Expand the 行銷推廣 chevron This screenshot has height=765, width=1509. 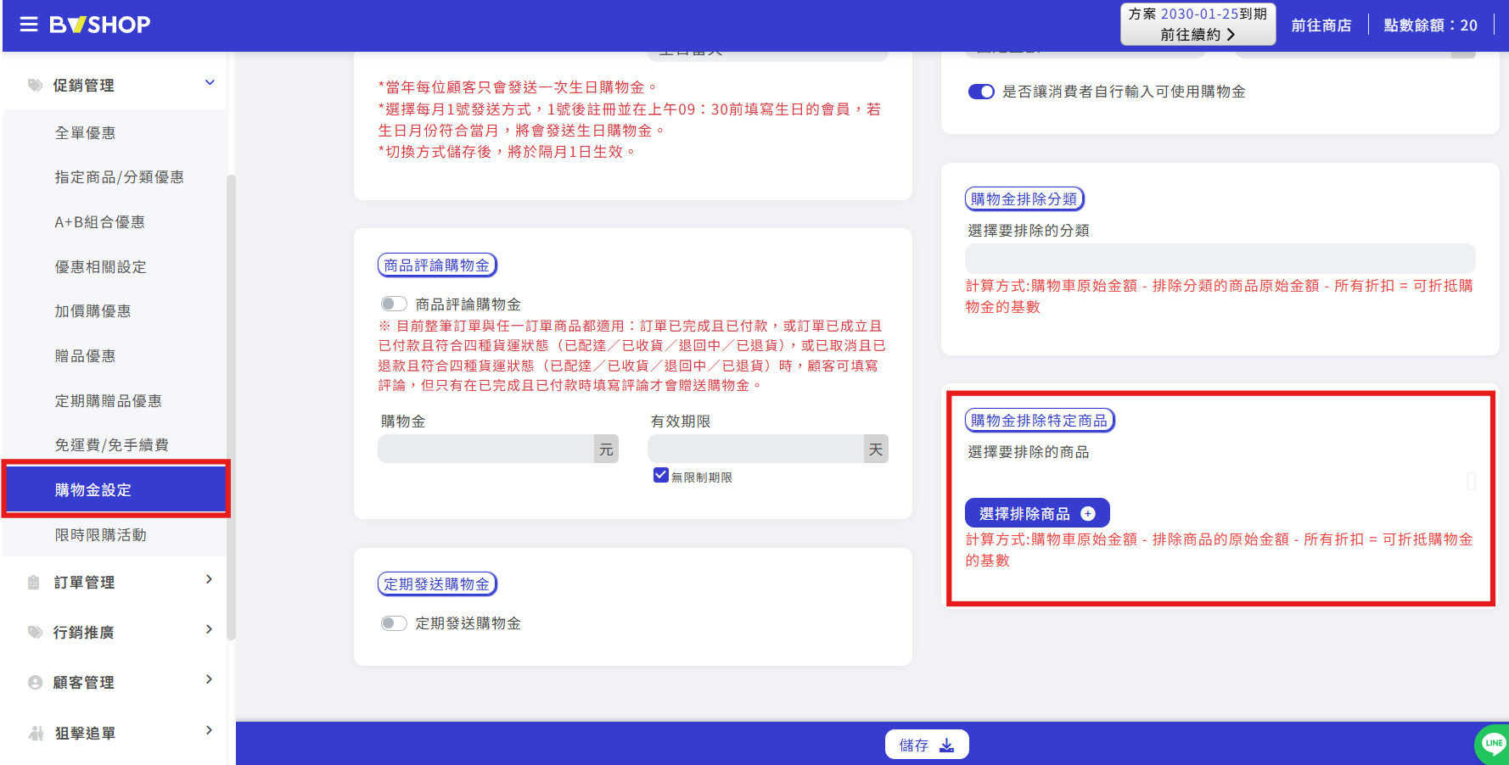(x=209, y=629)
